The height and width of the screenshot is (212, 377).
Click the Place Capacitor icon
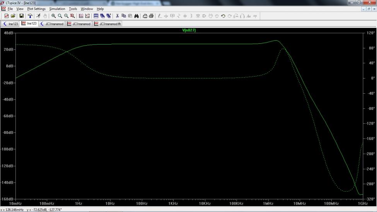pos(185,16)
